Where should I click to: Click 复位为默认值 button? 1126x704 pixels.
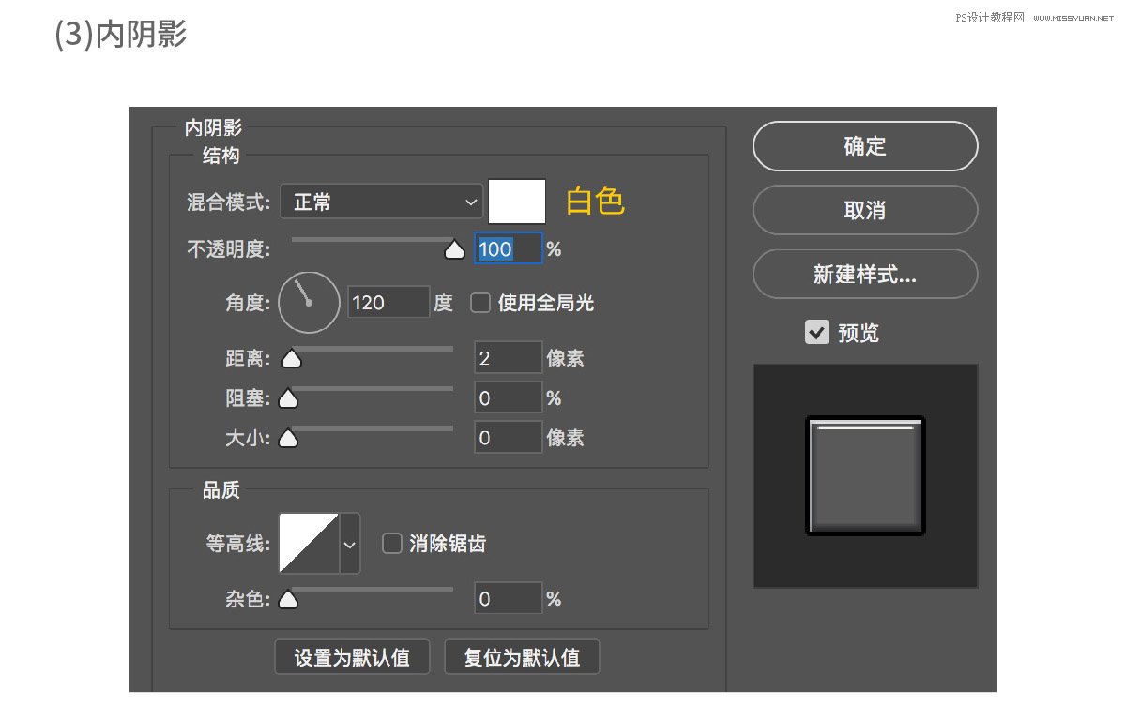522,657
